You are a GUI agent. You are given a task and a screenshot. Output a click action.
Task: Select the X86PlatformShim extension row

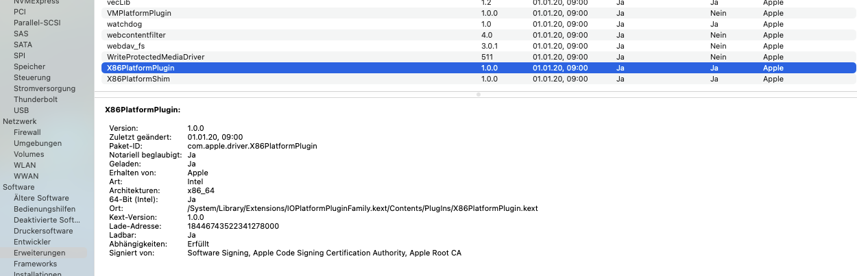[x=138, y=79]
